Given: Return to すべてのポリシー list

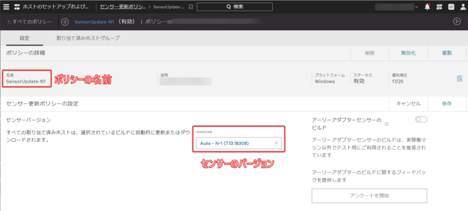Looking at the screenshot, I should click(x=29, y=22).
